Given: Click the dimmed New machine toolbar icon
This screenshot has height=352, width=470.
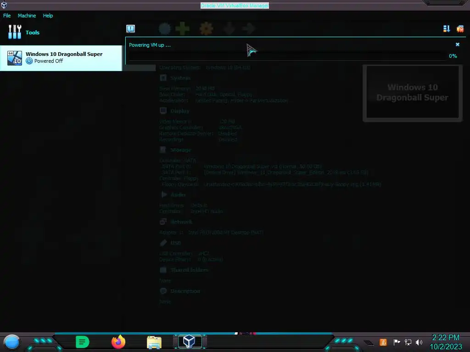Looking at the screenshot, I should tap(165, 29).
